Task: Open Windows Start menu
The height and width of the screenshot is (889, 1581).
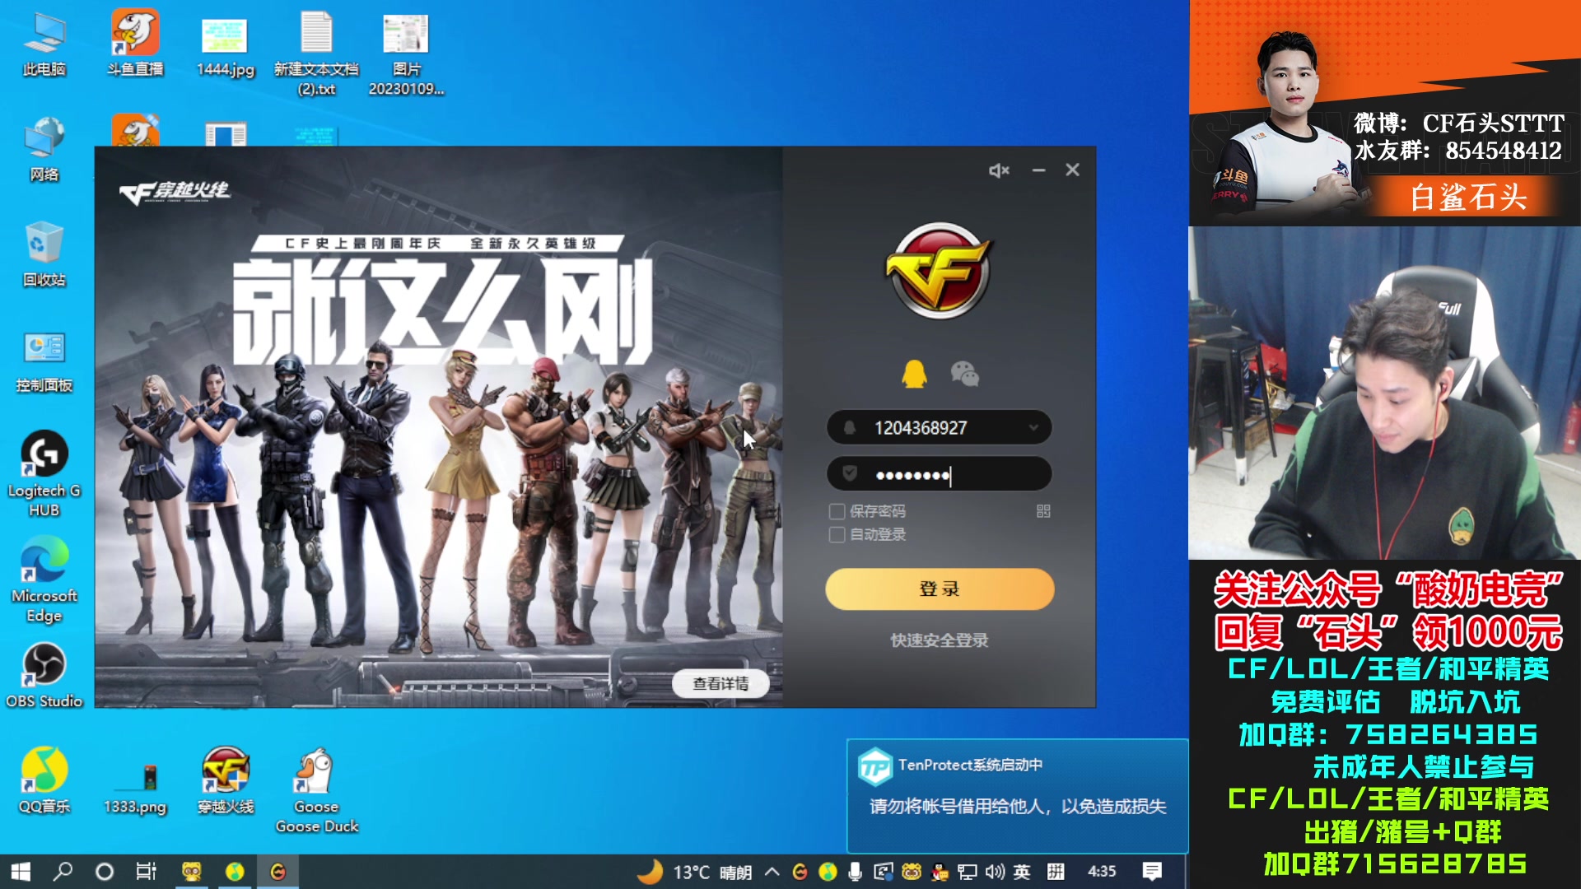Action: click(21, 872)
